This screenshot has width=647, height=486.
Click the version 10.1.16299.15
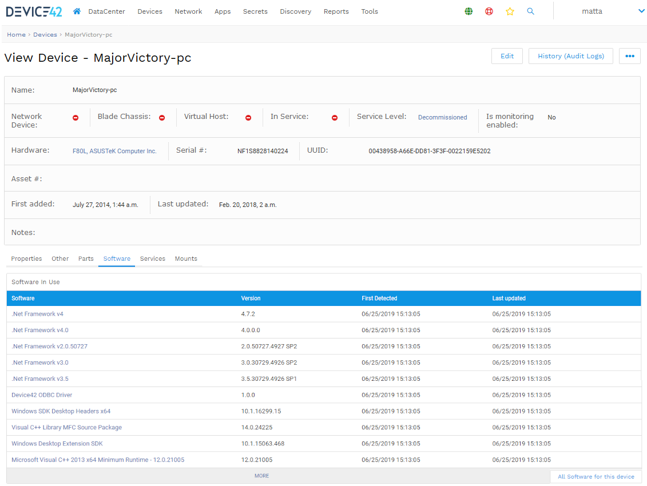point(261,411)
